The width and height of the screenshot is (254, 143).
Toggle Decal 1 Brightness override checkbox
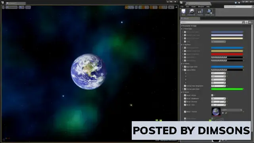[185, 99]
